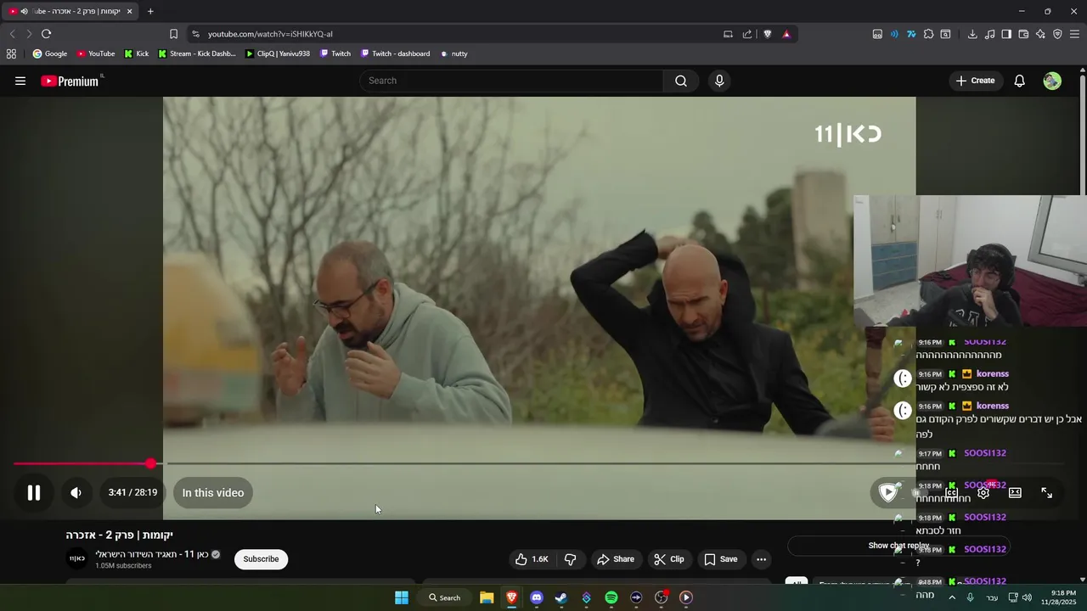Open the YouTube bookmark
This screenshot has height=611, width=1087.
(95, 53)
